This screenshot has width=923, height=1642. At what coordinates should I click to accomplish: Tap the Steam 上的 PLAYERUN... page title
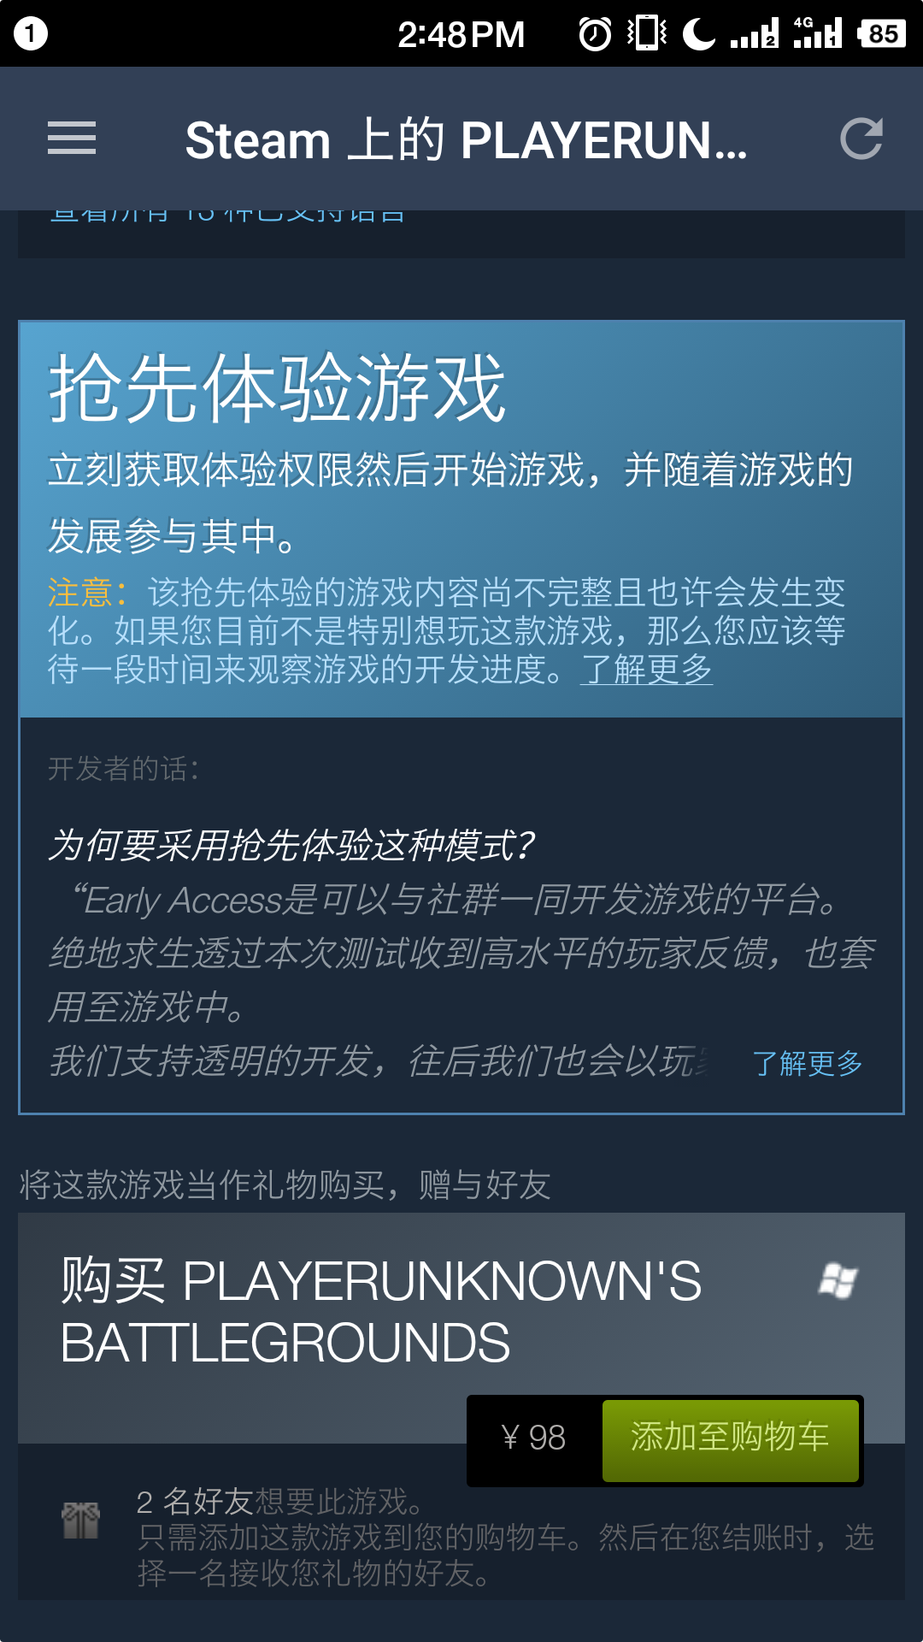(x=467, y=139)
